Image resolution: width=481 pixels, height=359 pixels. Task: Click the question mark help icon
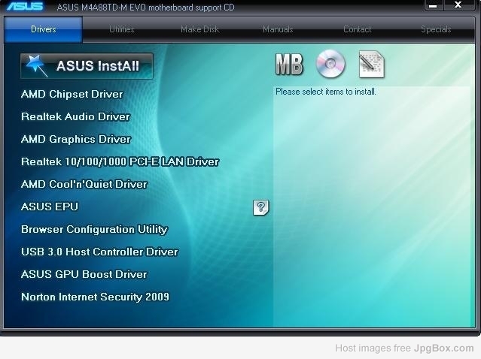(260, 207)
